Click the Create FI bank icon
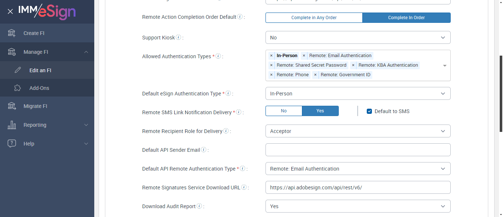Viewport: 503px width, 217px height. click(12, 33)
